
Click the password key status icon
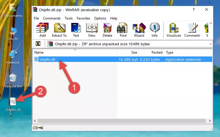(41, 128)
